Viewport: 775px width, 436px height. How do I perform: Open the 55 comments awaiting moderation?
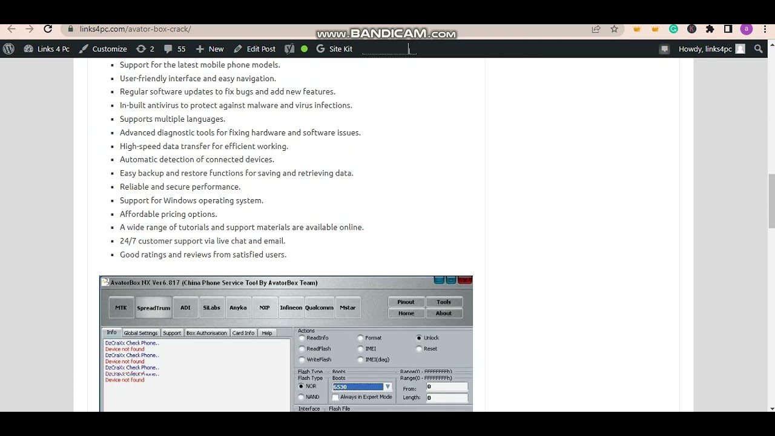(x=174, y=49)
